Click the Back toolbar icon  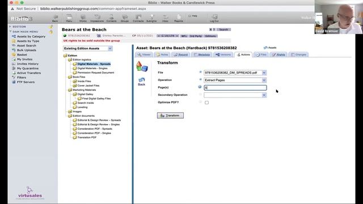pyautogui.click(x=55, y=18)
